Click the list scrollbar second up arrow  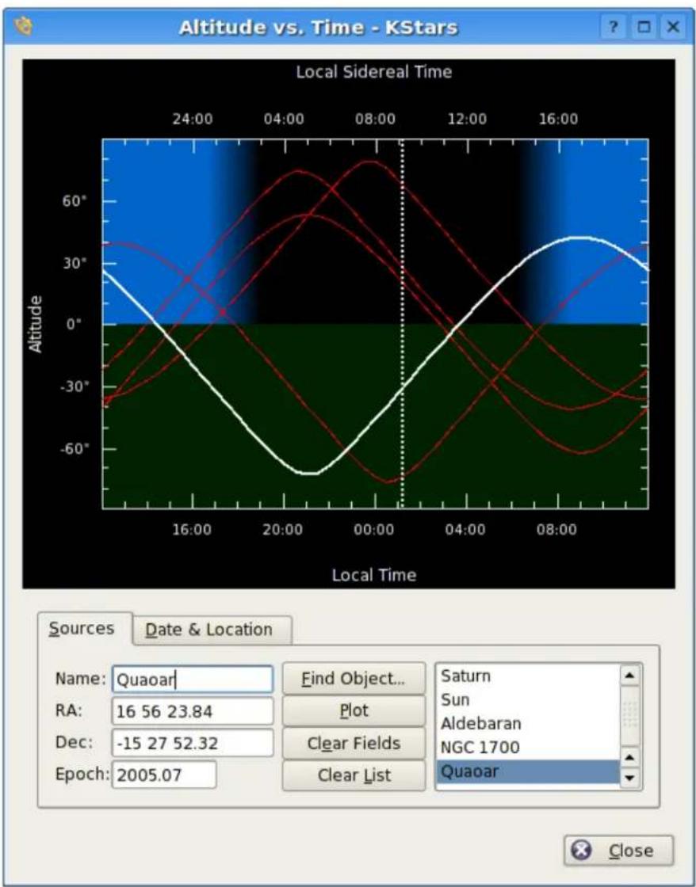630,757
